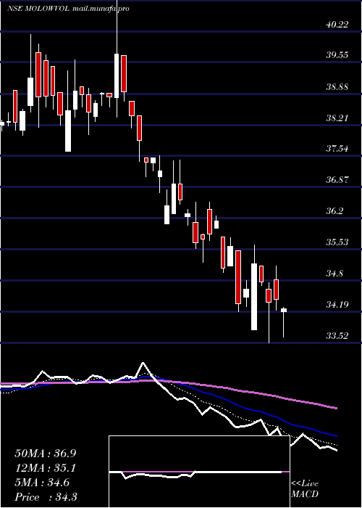Click the 38.21 price axis label

[337, 118]
